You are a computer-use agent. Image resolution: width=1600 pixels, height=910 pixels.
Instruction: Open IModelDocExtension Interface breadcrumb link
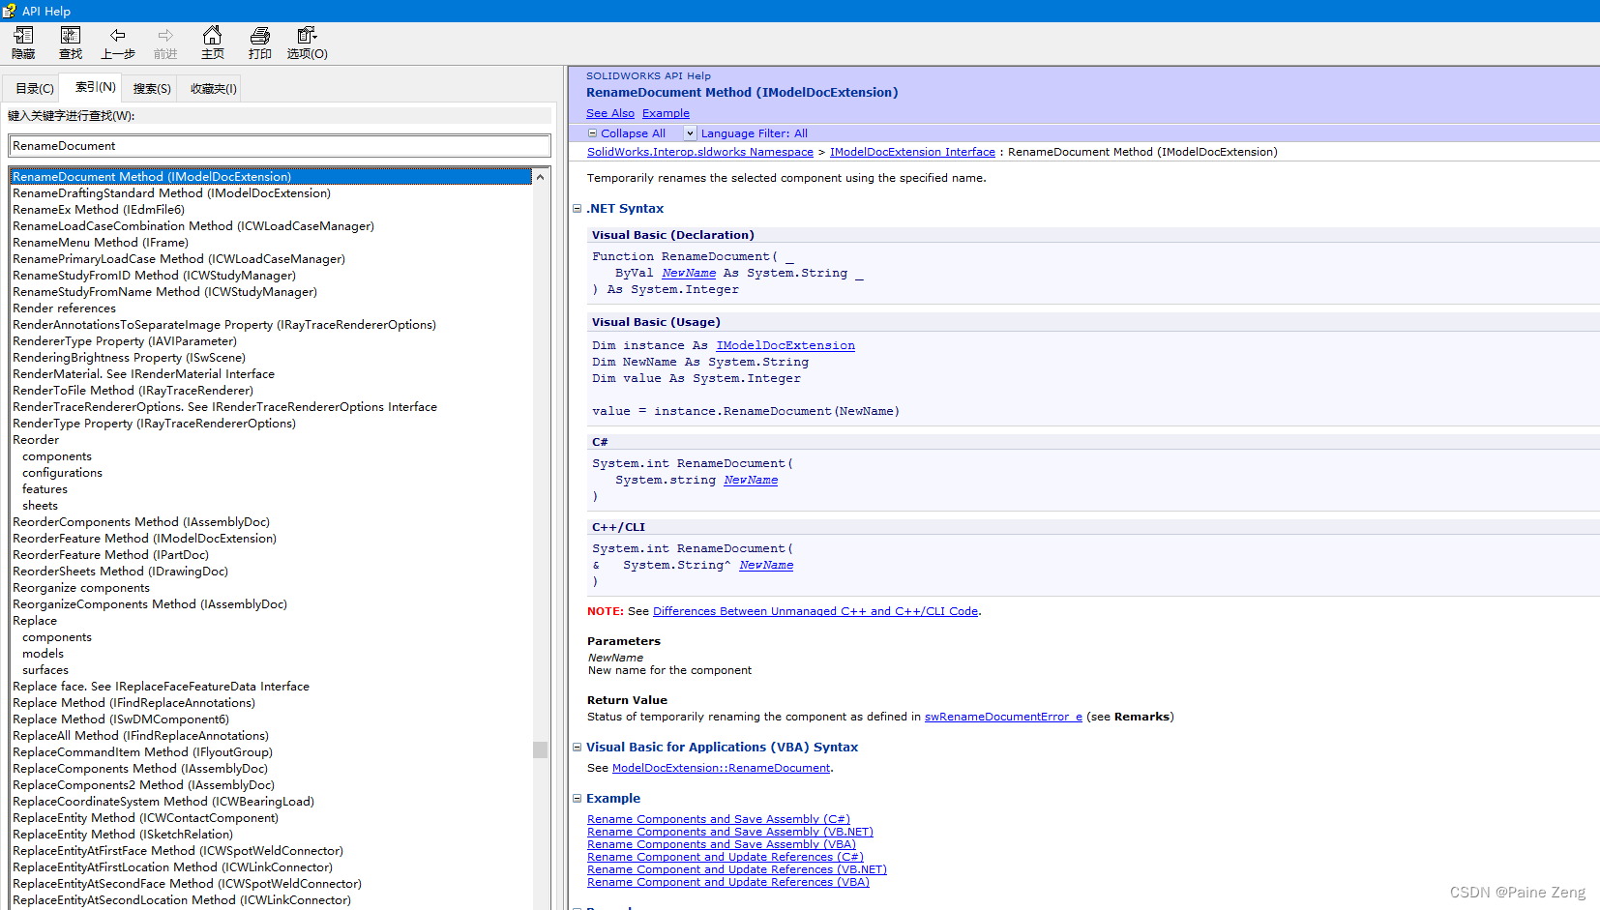[x=912, y=152]
